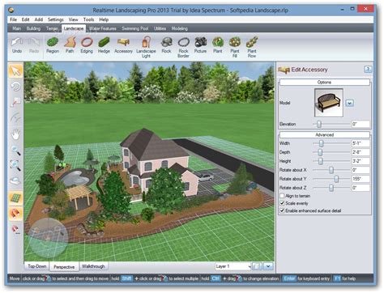384x293 pixels.
Task: Click the Rotate about Y slider
Action: click(331, 179)
